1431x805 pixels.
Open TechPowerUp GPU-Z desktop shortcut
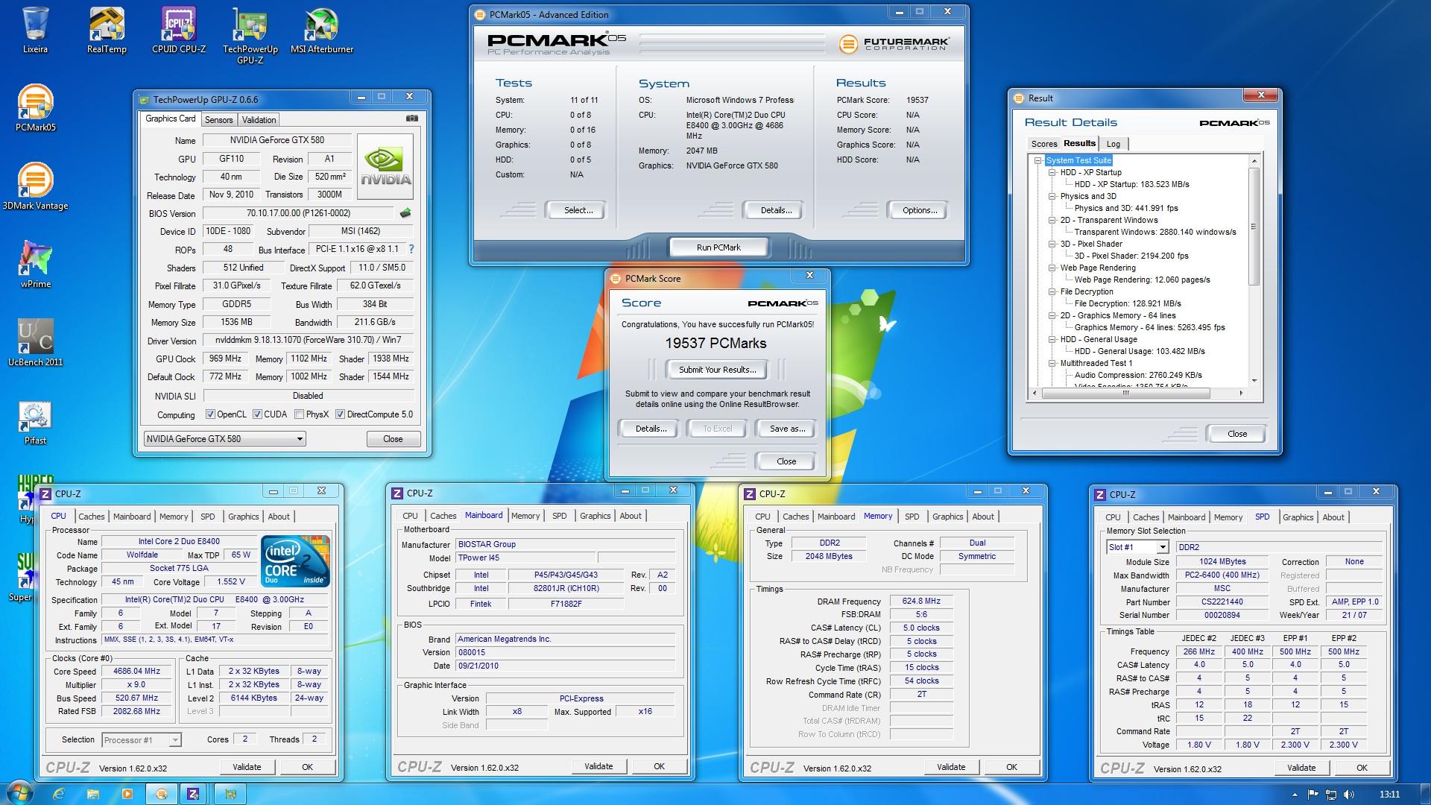pos(250,36)
